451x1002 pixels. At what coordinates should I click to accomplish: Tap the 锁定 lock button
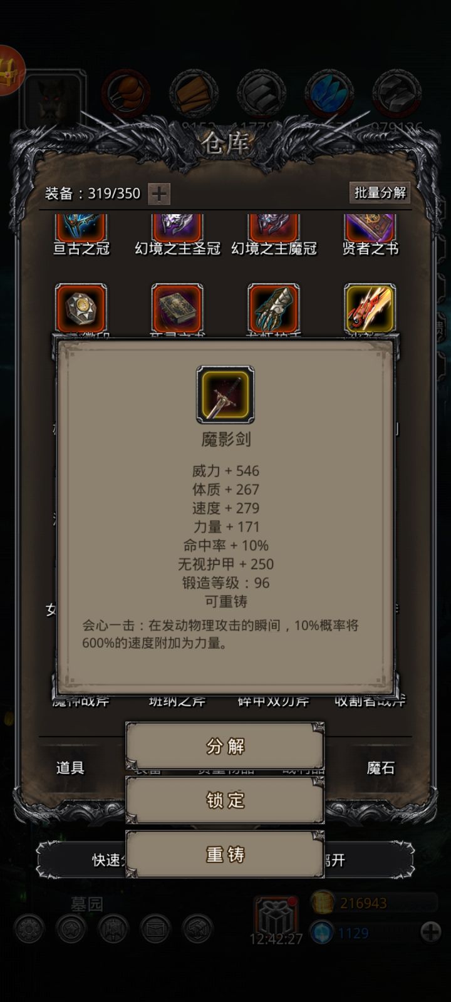click(225, 800)
